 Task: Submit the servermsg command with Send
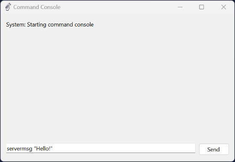(214, 149)
